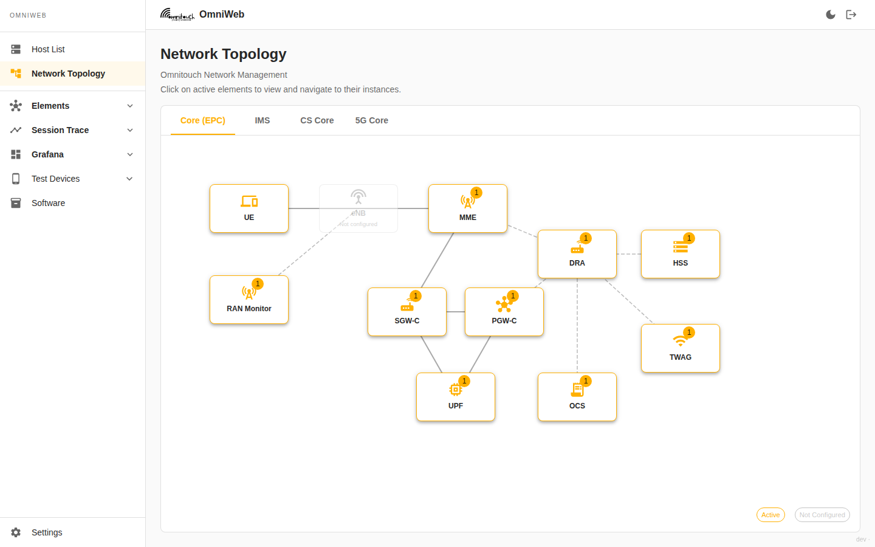Viewport: 875px width, 547px height.
Task: Click the UE node label
Action: [249, 218]
